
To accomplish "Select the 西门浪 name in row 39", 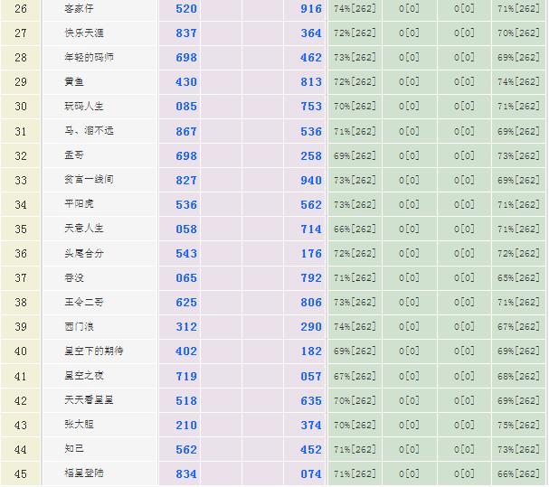I will tap(78, 327).
